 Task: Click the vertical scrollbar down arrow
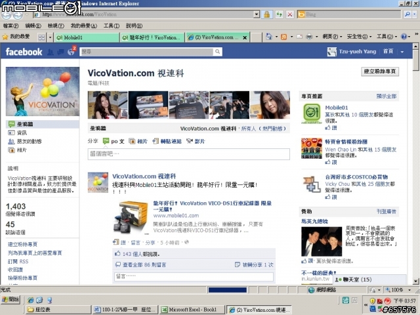point(415,282)
